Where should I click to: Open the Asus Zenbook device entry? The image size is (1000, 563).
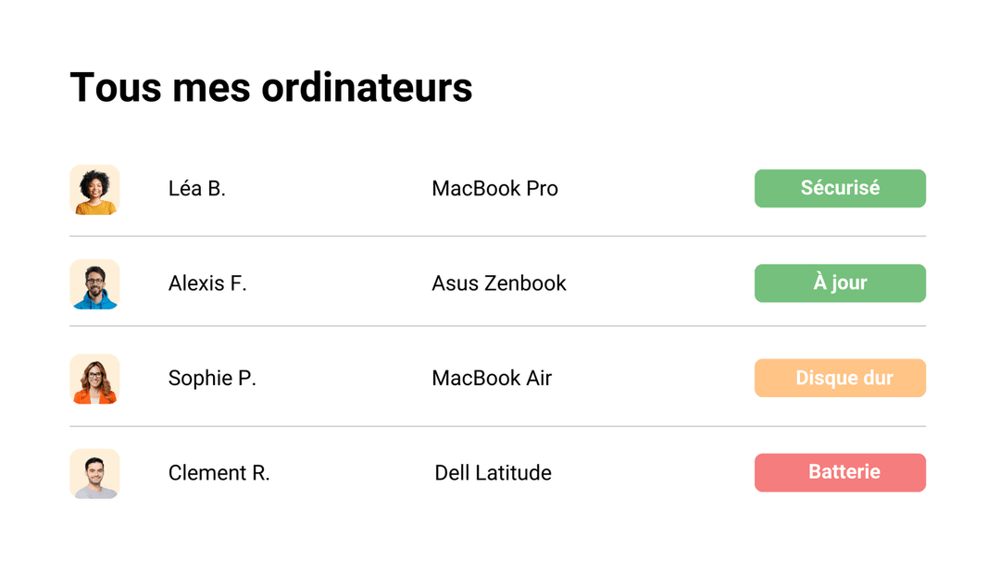499,283
